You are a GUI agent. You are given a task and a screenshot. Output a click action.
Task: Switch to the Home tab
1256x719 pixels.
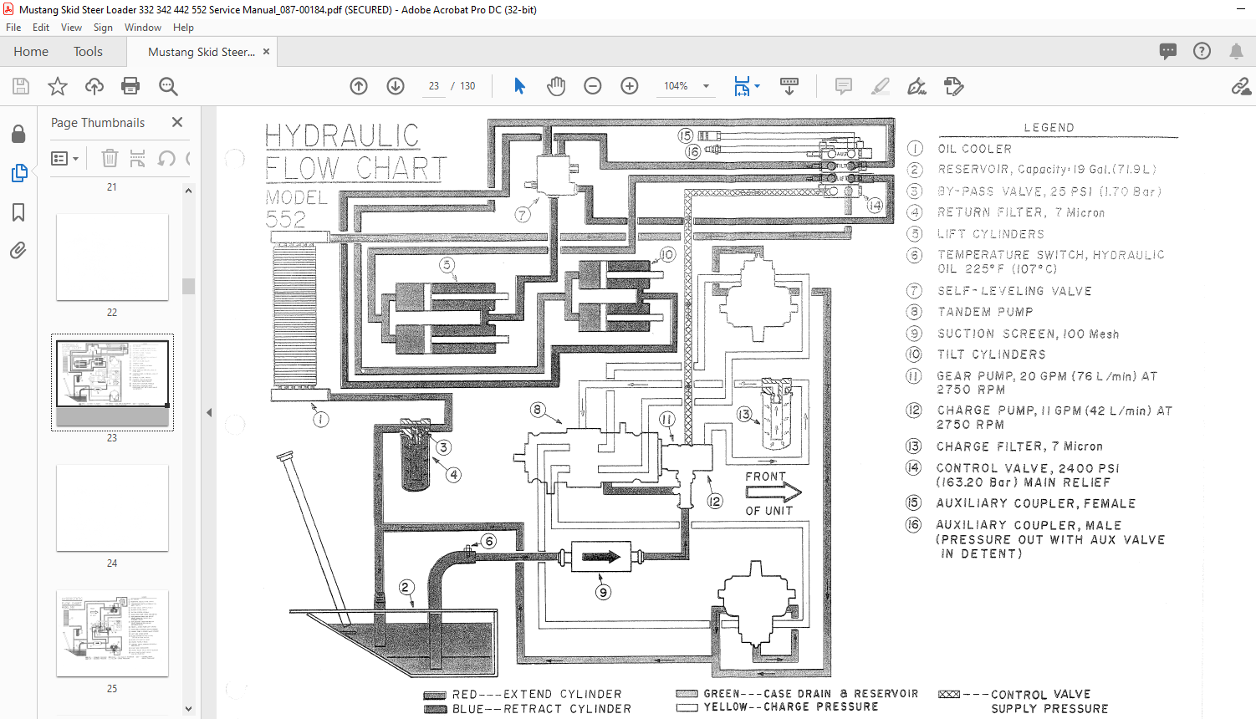(31, 52)
